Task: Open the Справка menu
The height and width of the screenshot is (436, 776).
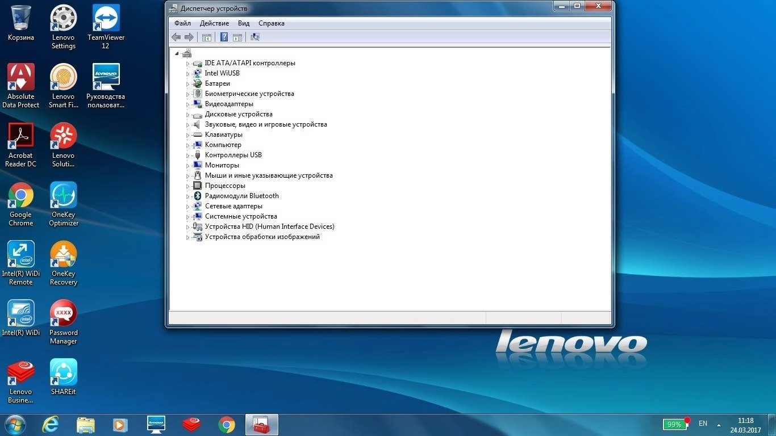Action: [x=272, y=23]
